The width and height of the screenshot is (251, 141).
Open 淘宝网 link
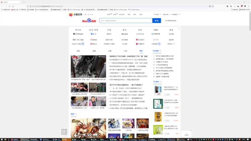pyautogui.click(x=171, y=40)
